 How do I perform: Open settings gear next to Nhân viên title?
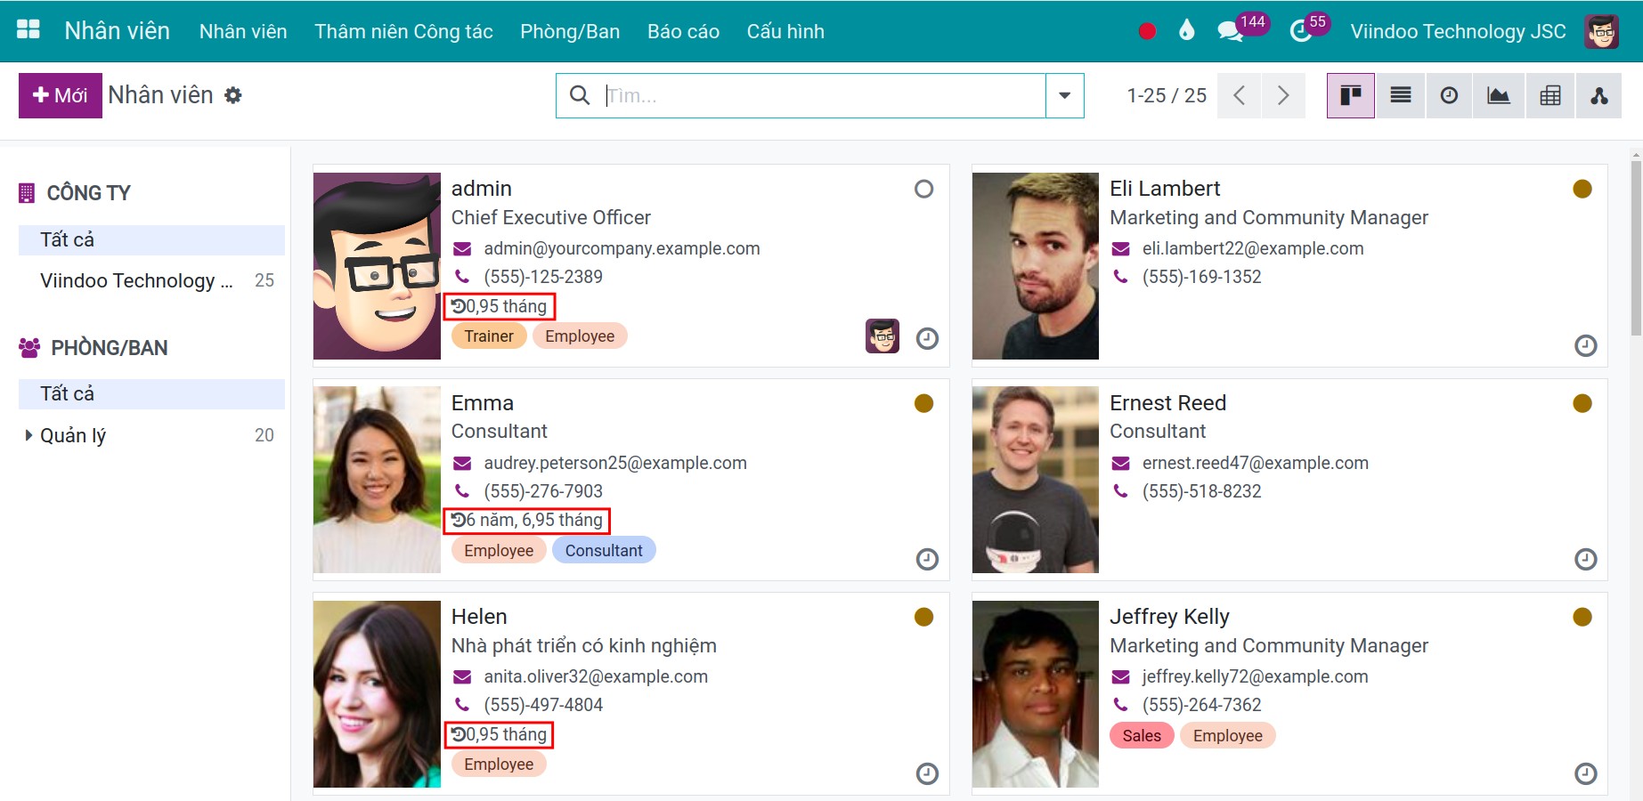tap(233, 95)
